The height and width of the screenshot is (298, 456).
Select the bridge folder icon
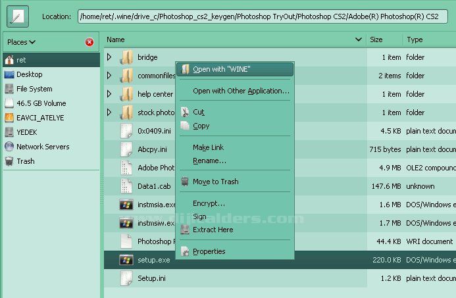127,57
